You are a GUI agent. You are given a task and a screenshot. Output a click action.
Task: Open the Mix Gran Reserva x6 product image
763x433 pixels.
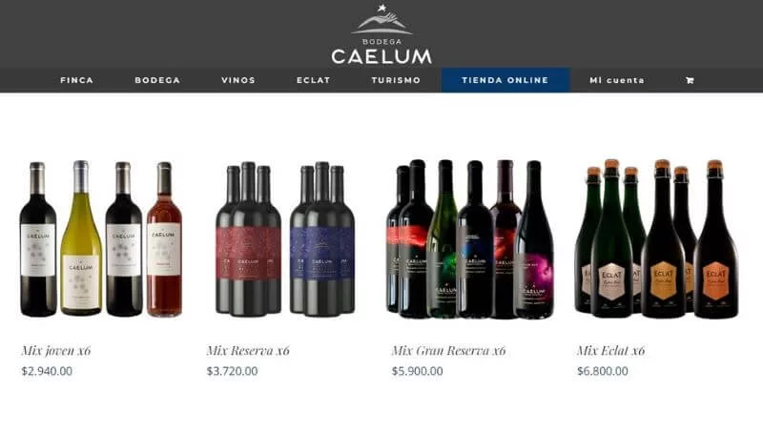(x=470, y=238)
